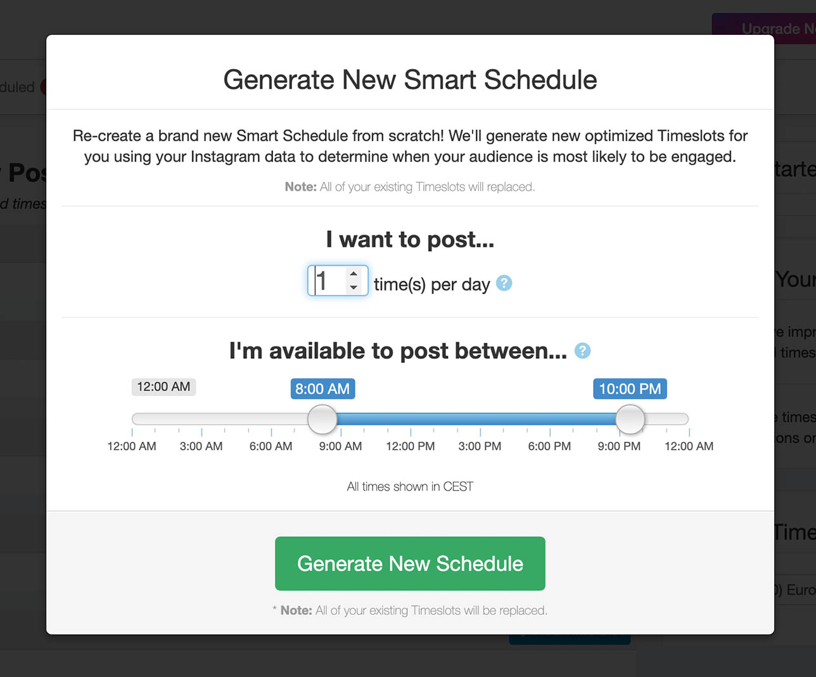This screenshot has height=677, width=816.
Task: Decrease posts per day with down arrow
Action: coord(354,288)
